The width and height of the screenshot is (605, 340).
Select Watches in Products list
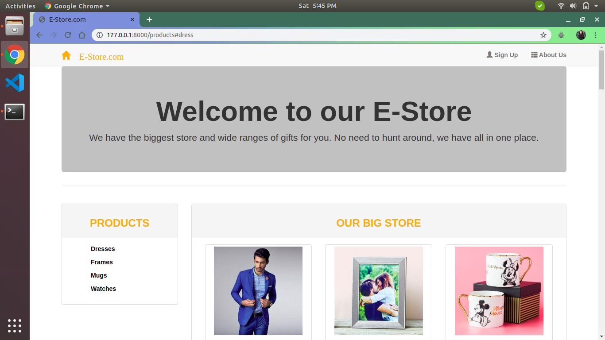(103, 289)
